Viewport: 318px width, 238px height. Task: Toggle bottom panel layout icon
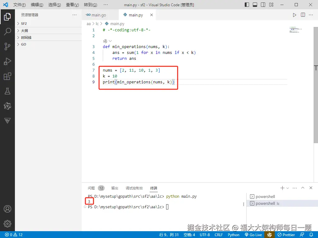pos(255,5)
